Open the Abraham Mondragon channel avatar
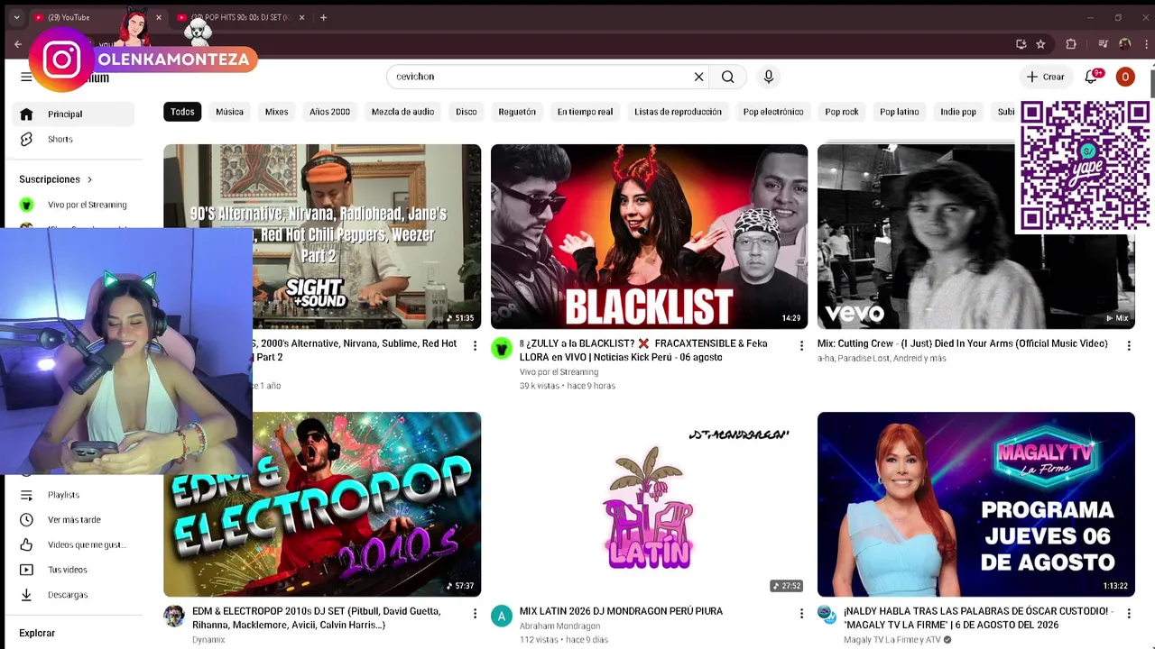 [x=502, y=616]
